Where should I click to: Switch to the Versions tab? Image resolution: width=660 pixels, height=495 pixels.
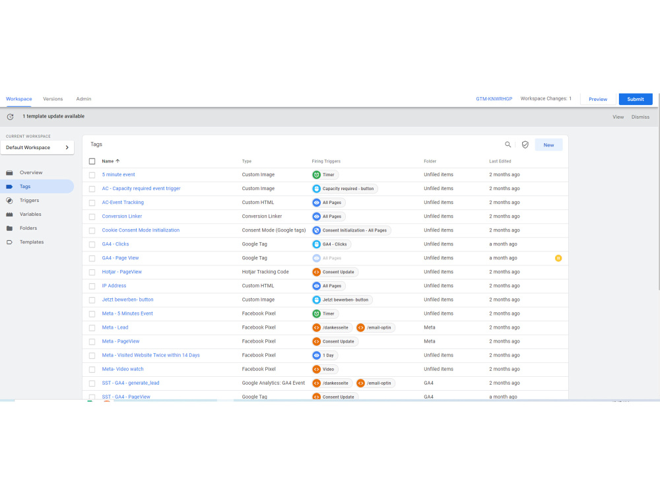[x=53, y=99]
